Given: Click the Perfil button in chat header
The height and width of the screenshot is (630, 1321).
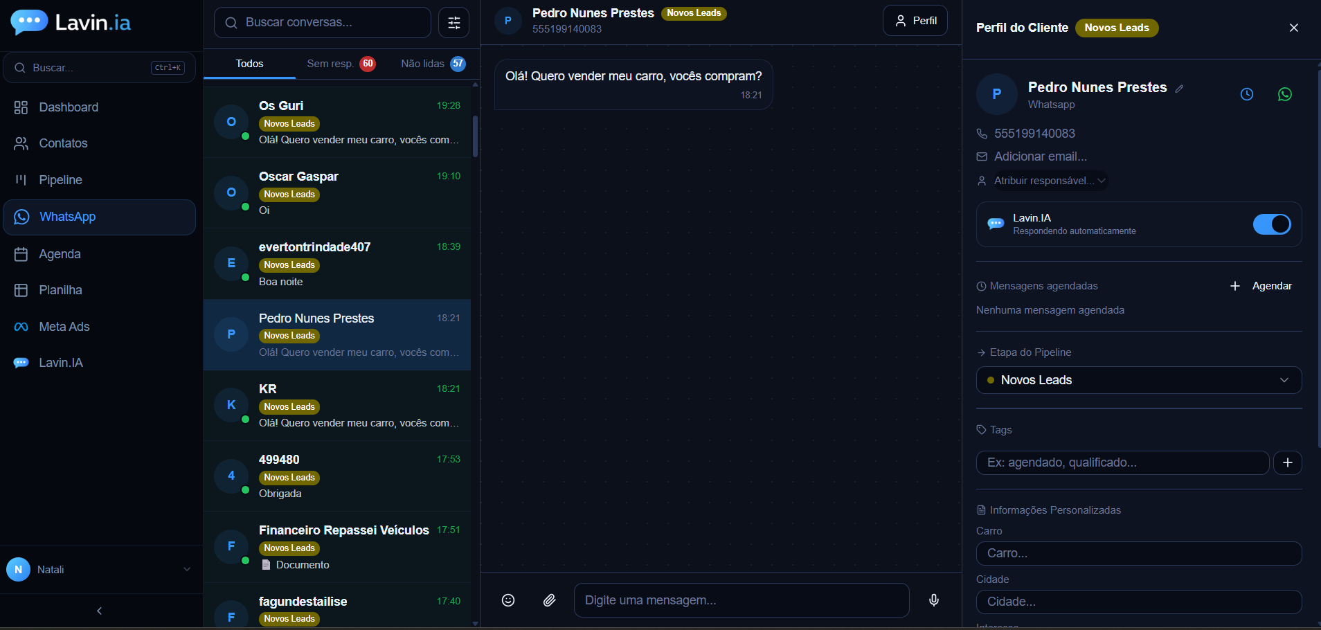Looking at the screenshot, I should coord(915,21).
